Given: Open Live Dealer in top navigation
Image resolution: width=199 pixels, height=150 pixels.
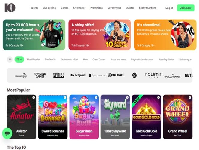Looking at the screenshot, I should coord(79,8).
